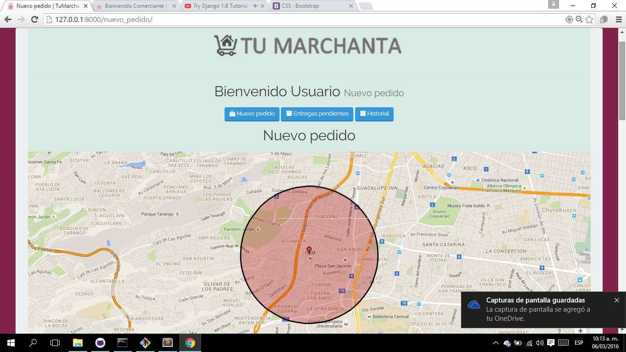The width and height of the screenshot is (626, 352).
Task: Open the Git app on taskbar
Action: (x=145, y=342)
